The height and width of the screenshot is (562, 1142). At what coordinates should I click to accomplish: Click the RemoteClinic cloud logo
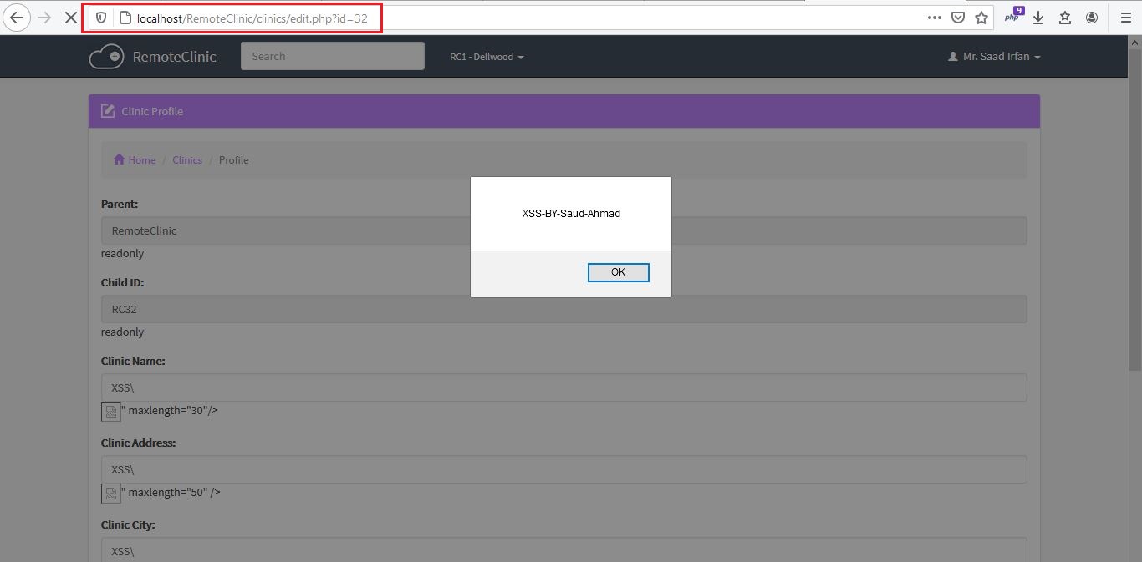[x=106, y=57]
